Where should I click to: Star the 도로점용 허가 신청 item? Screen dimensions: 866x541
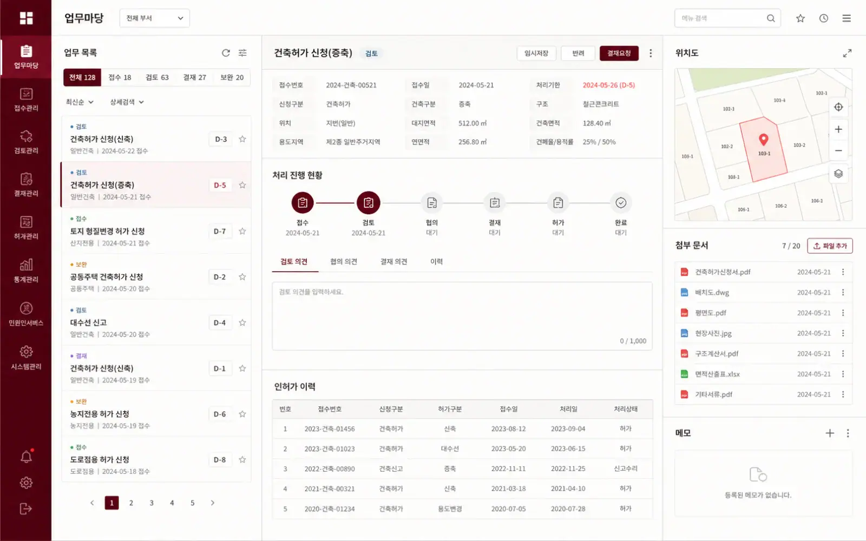pyautogui.click(x=242, y=460)
